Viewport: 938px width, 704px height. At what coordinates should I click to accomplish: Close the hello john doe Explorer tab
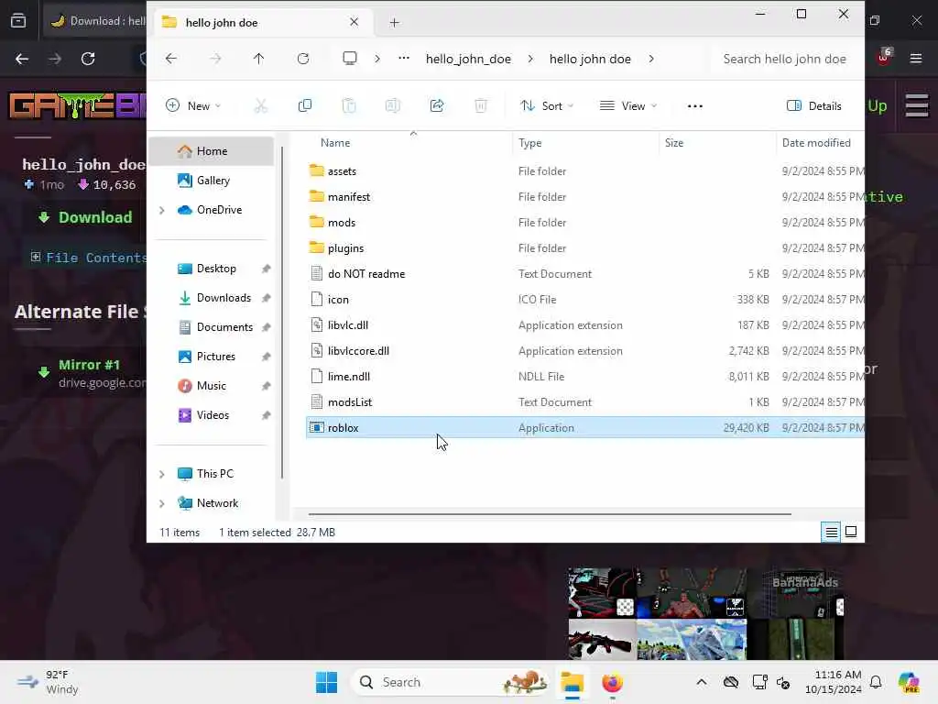[354, 22]
